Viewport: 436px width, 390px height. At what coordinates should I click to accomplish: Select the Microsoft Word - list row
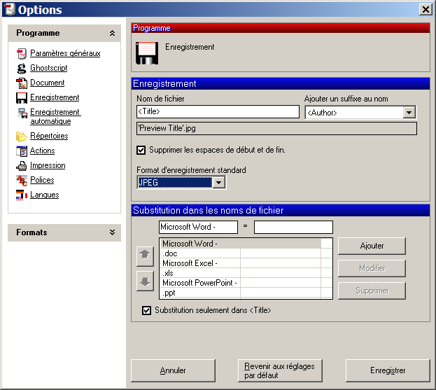(241, 244)
